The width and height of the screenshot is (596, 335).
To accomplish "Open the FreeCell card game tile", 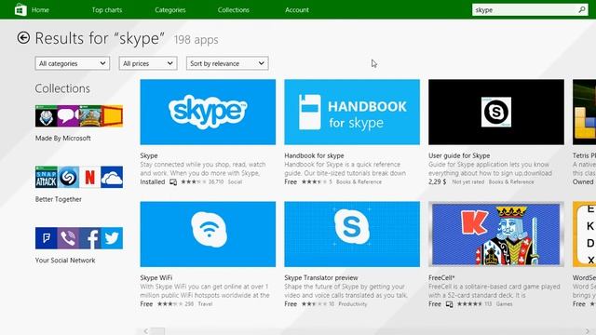I will (x=496, y=234).
